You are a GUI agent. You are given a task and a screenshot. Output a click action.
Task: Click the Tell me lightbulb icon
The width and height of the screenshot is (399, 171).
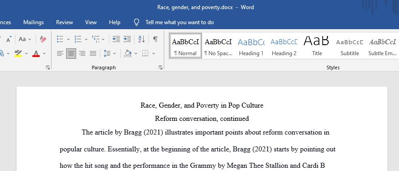[x=137, y=22]
